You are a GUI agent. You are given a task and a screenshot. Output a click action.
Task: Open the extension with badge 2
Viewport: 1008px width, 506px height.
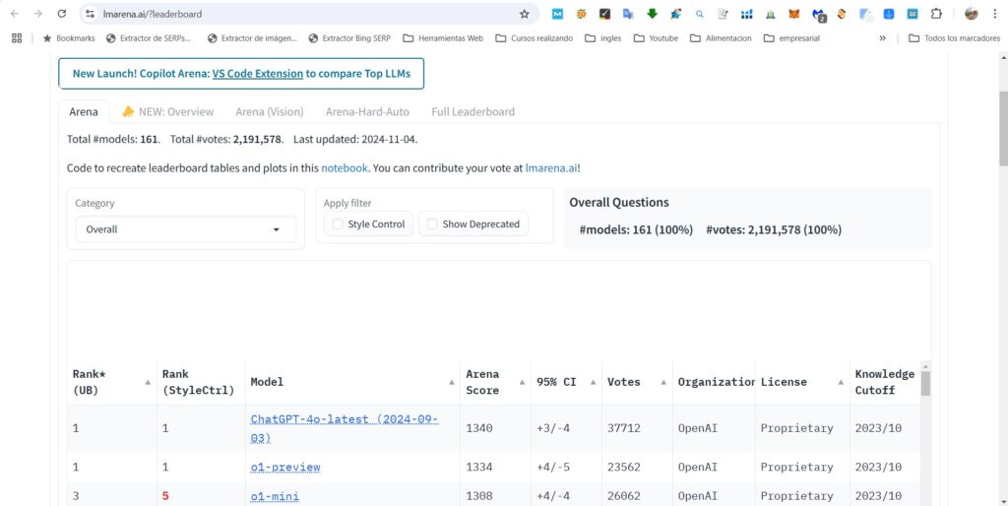818,14
